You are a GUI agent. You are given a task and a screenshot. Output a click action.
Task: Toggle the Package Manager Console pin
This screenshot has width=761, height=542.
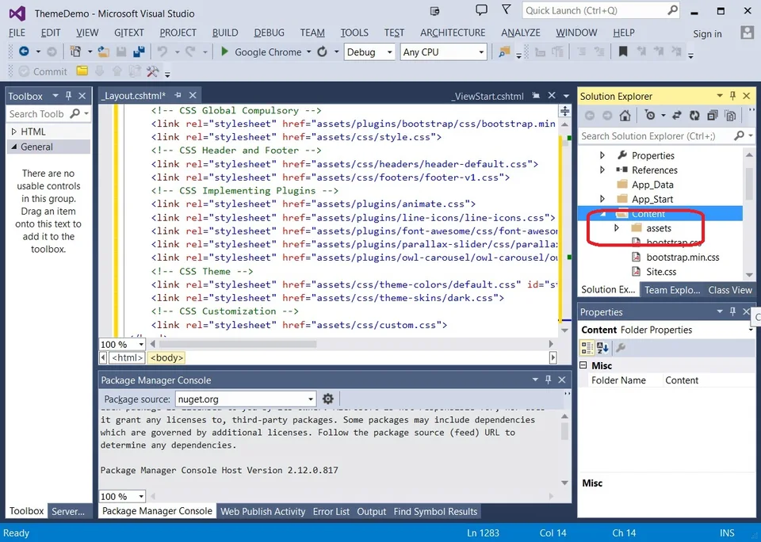click(549, 380)
